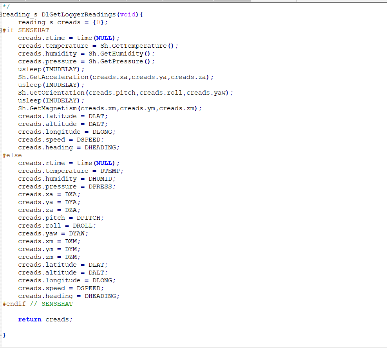Screen dimensions: 387x348
Task: Collapse the DlGetLoggerReadings function fold marker
Action: click(x=2, y=14)
